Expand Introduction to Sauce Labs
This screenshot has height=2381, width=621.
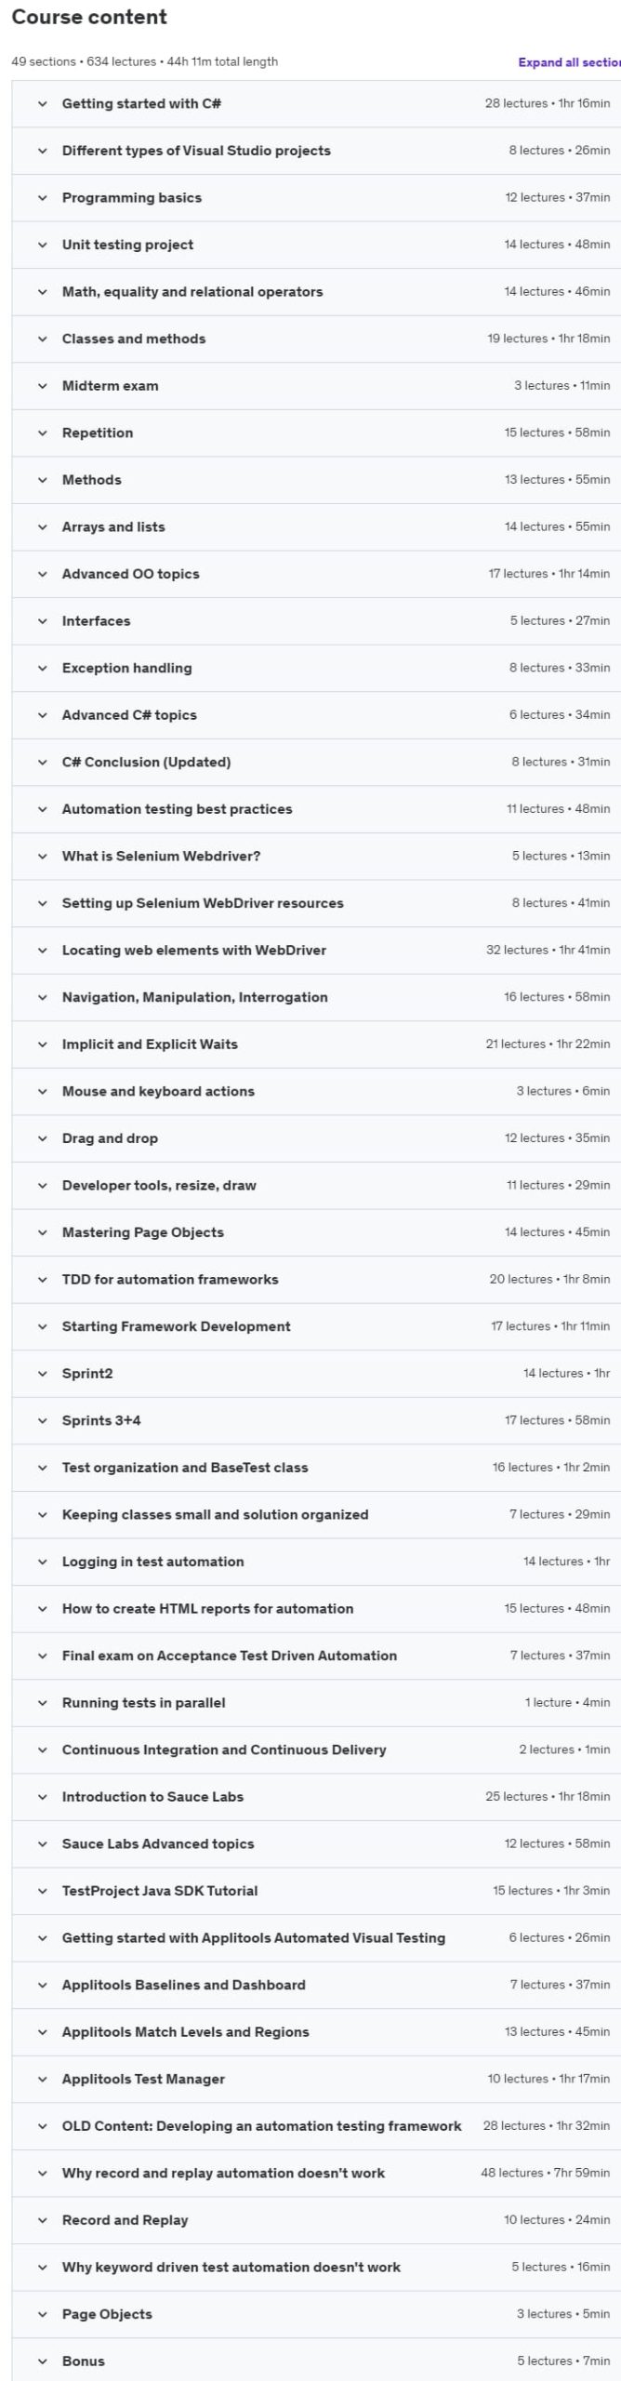pyautogui.click(x=316, y=1797)
